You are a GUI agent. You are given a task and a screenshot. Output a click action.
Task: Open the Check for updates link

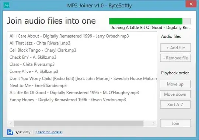pyautogui.click(x=49, y=132)
